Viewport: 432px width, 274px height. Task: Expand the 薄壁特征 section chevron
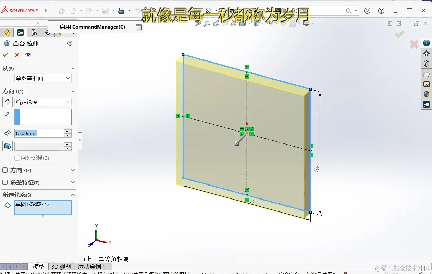coord(73,182)
